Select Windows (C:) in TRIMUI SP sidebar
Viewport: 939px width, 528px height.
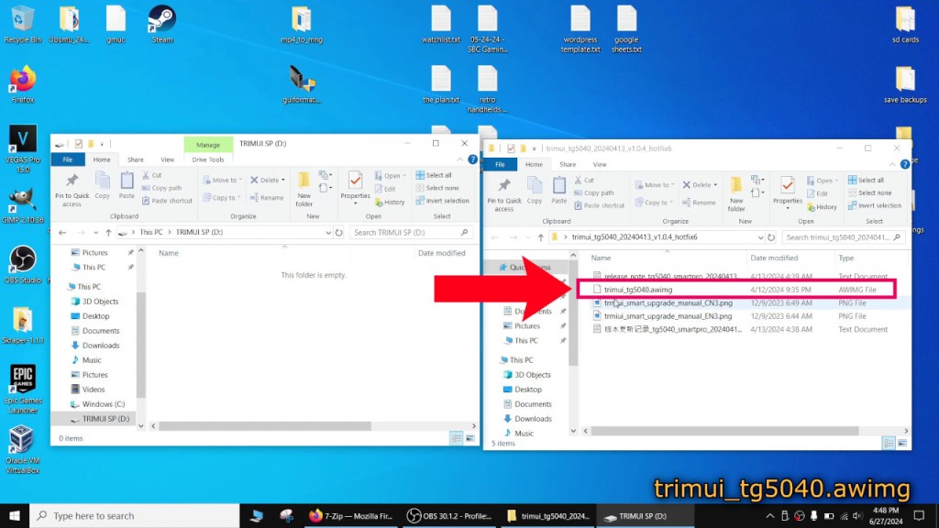tap(103, 403)
